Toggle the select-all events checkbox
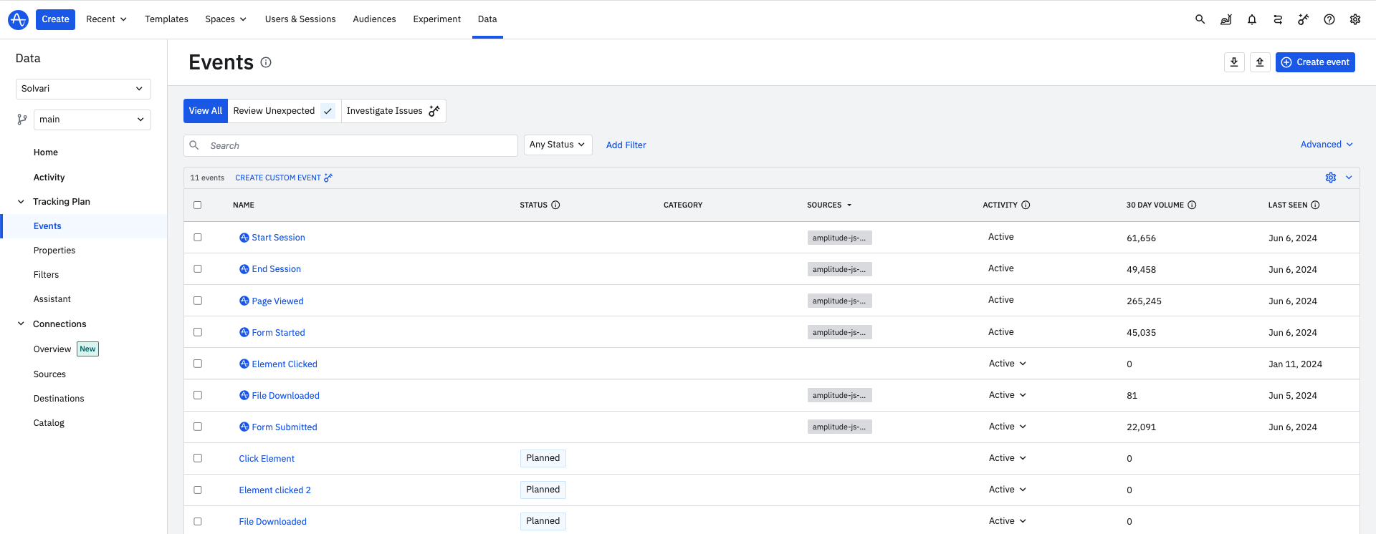Image resolution: width=1376 pixels, height=534 pixels. [x=198, y=205]
